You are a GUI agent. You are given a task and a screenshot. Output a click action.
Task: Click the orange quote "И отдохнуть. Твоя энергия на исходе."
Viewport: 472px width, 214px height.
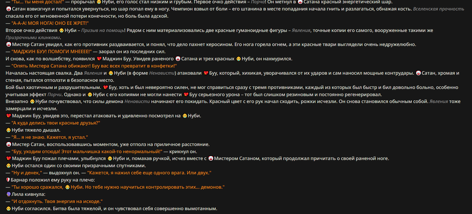point(57,201)
